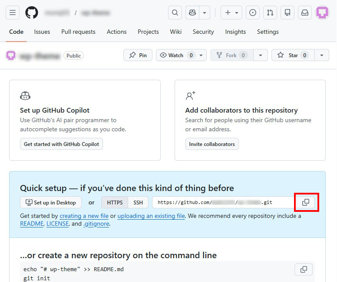
Task: Click the repository owner avatar beside Public label
Action: 11,55
